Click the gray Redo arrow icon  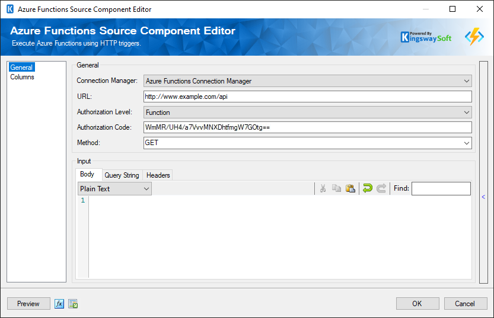381,188
